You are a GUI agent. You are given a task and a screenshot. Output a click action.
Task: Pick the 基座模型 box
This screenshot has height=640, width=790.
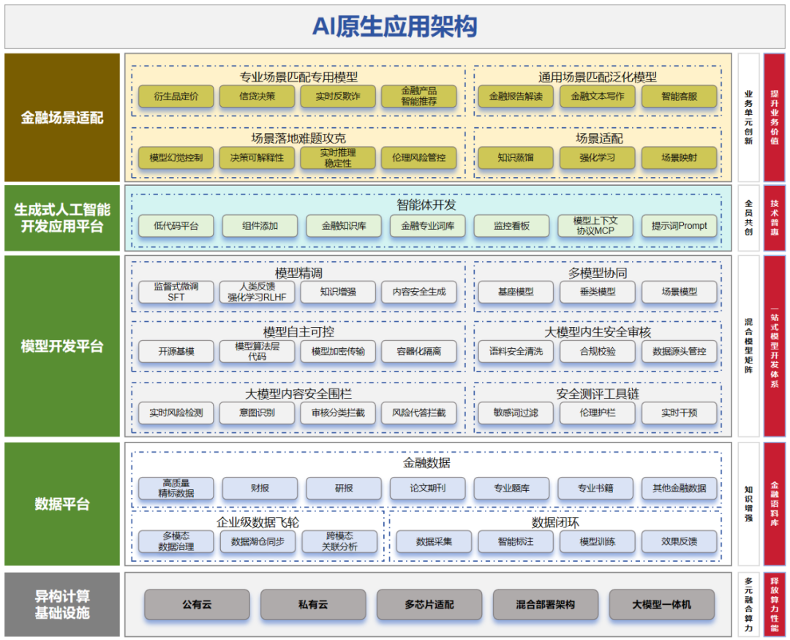(516, 292)
